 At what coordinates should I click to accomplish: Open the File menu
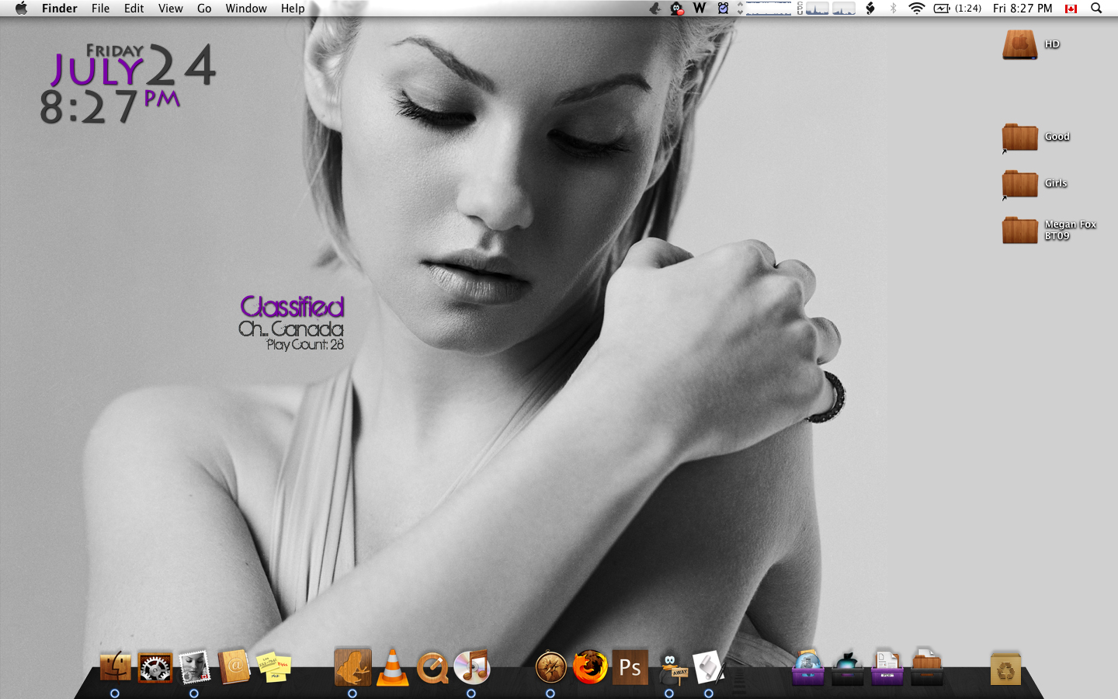[x=100, y=9]
